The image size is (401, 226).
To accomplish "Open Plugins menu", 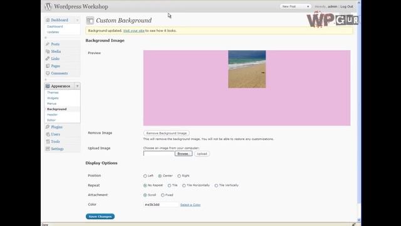I will pyautogui.click(x=57, y=127).
